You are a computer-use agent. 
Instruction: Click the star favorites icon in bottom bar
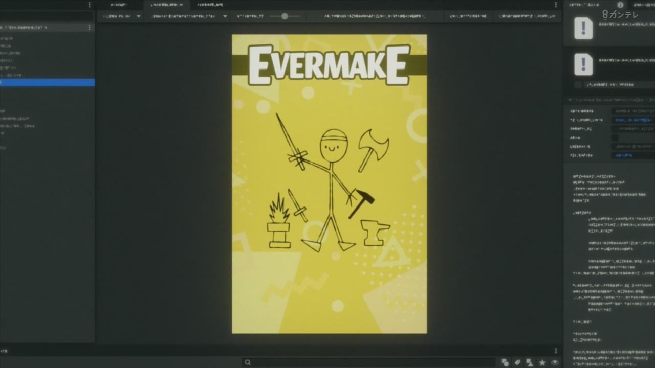pyautogui.click(x=542, y=362)
